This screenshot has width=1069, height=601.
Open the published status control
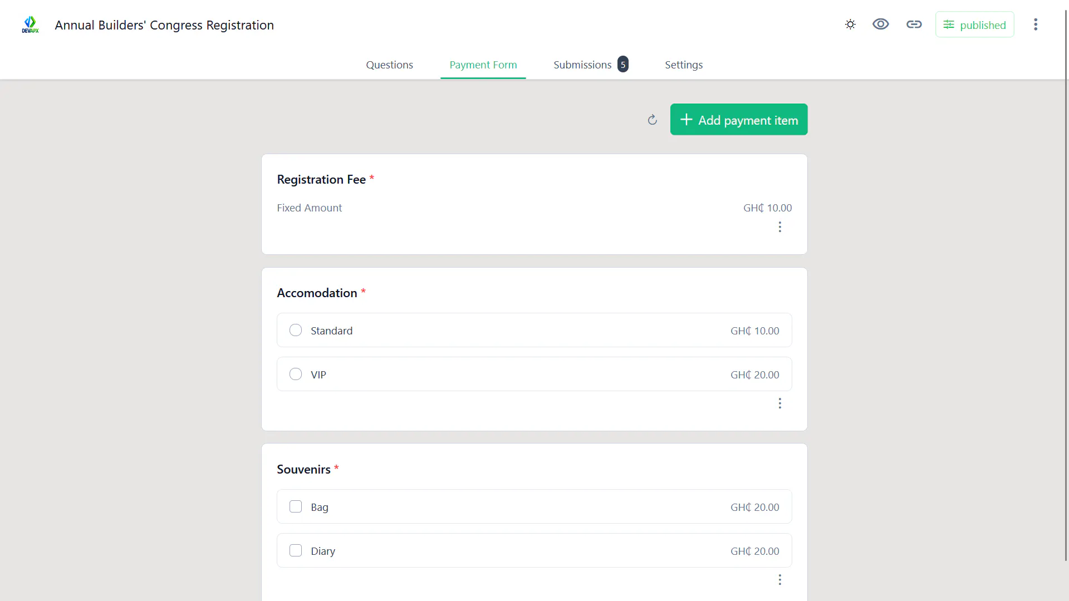coord(975,24)
